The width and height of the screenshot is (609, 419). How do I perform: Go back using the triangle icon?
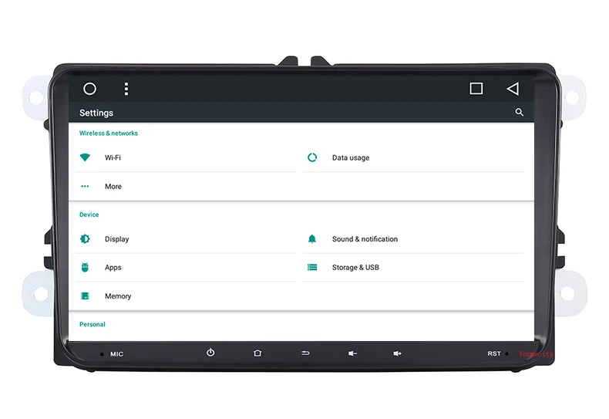coord(513,89)
